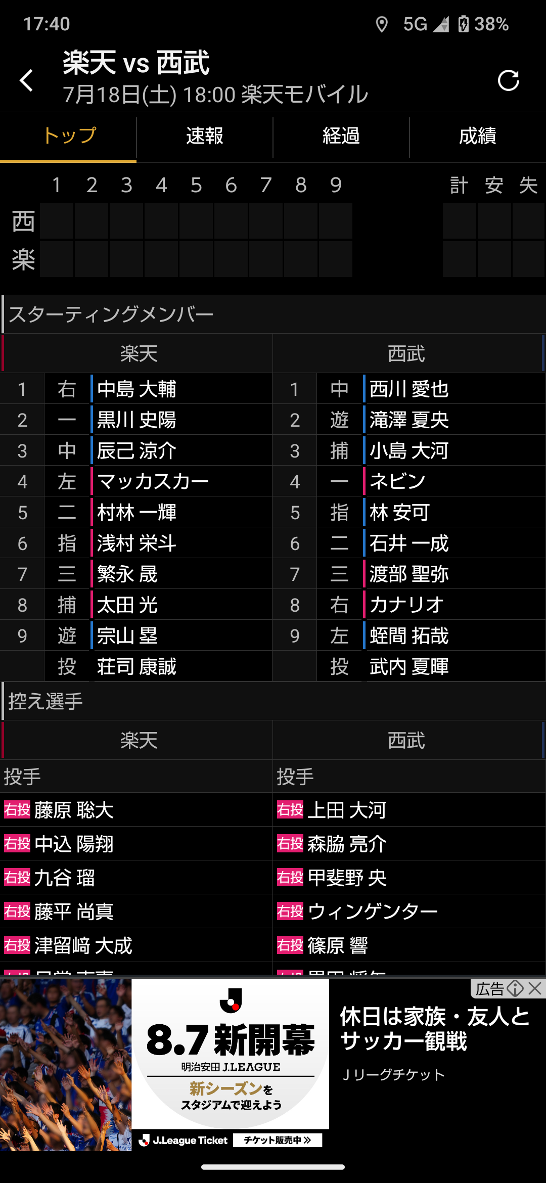Viewport: 546px width, 1183px height.
Task: Tap the back arrow icon
Action: click(x=26, y=80)
